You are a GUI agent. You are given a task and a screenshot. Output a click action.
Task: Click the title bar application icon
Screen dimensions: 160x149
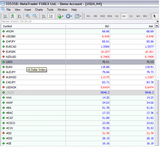tap(3, 4)
